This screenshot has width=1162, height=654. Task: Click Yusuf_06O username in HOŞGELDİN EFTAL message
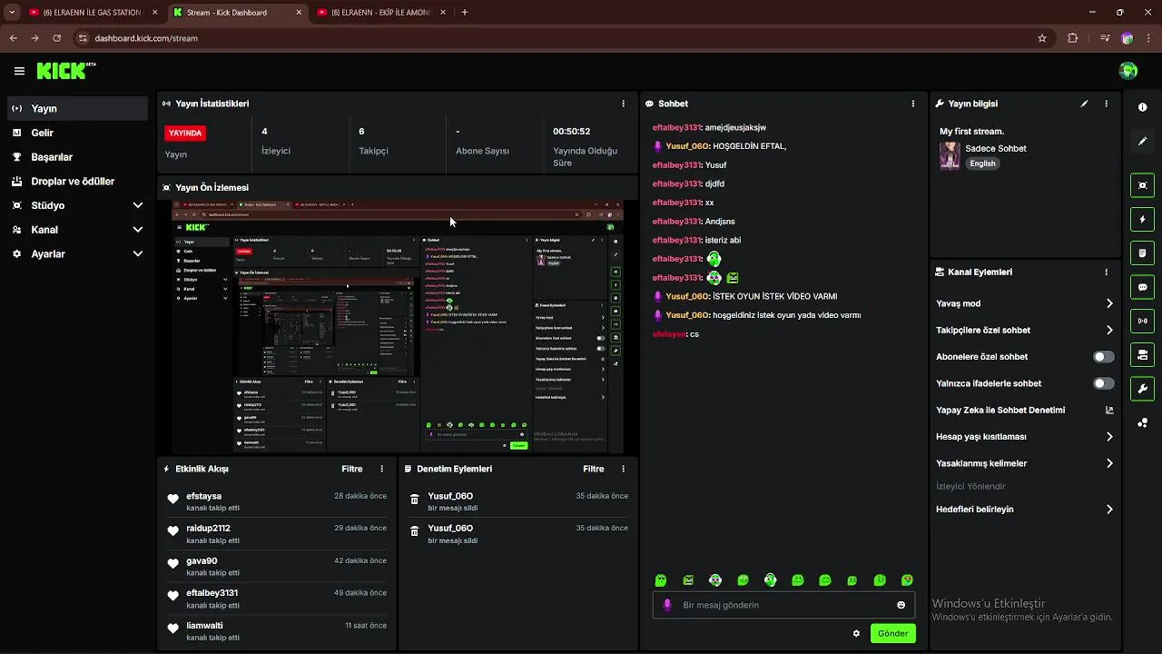pos(687,146)
